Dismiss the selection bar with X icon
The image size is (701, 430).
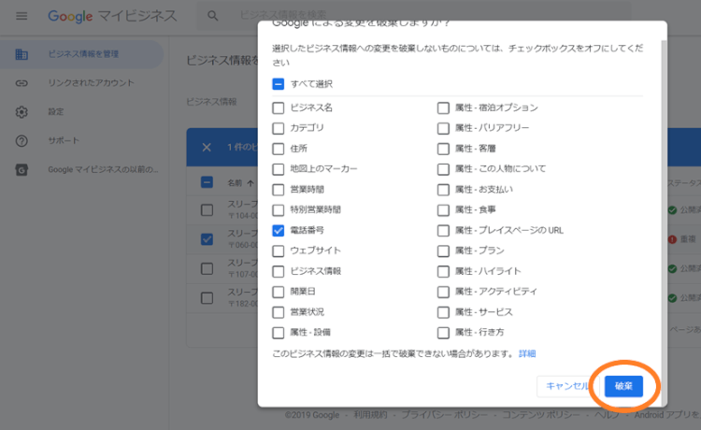pos(207,148)
